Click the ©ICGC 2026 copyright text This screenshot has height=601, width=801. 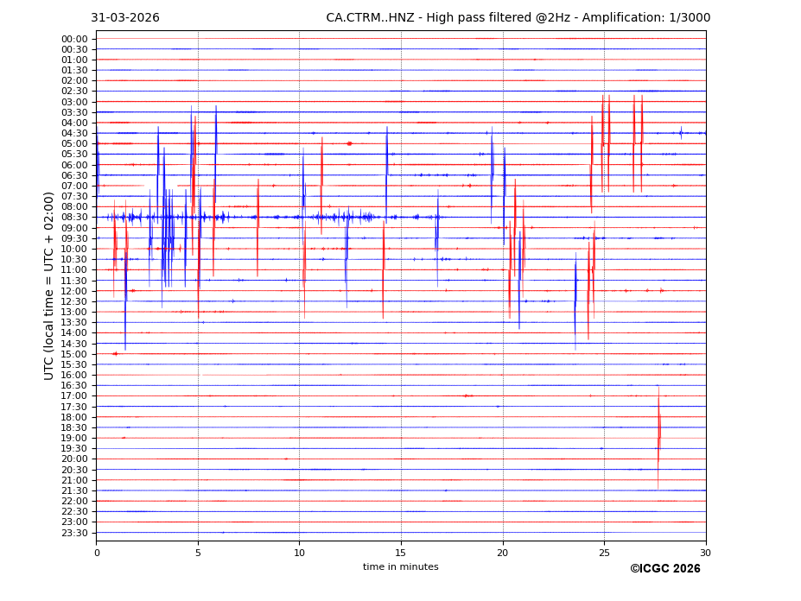(664, 568)
